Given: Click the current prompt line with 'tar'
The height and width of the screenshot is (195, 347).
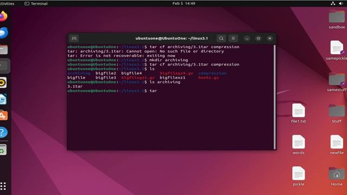Looking at the screenshot, I should [112, 91].
